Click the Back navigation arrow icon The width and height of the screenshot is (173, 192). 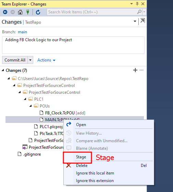(5, 12)
